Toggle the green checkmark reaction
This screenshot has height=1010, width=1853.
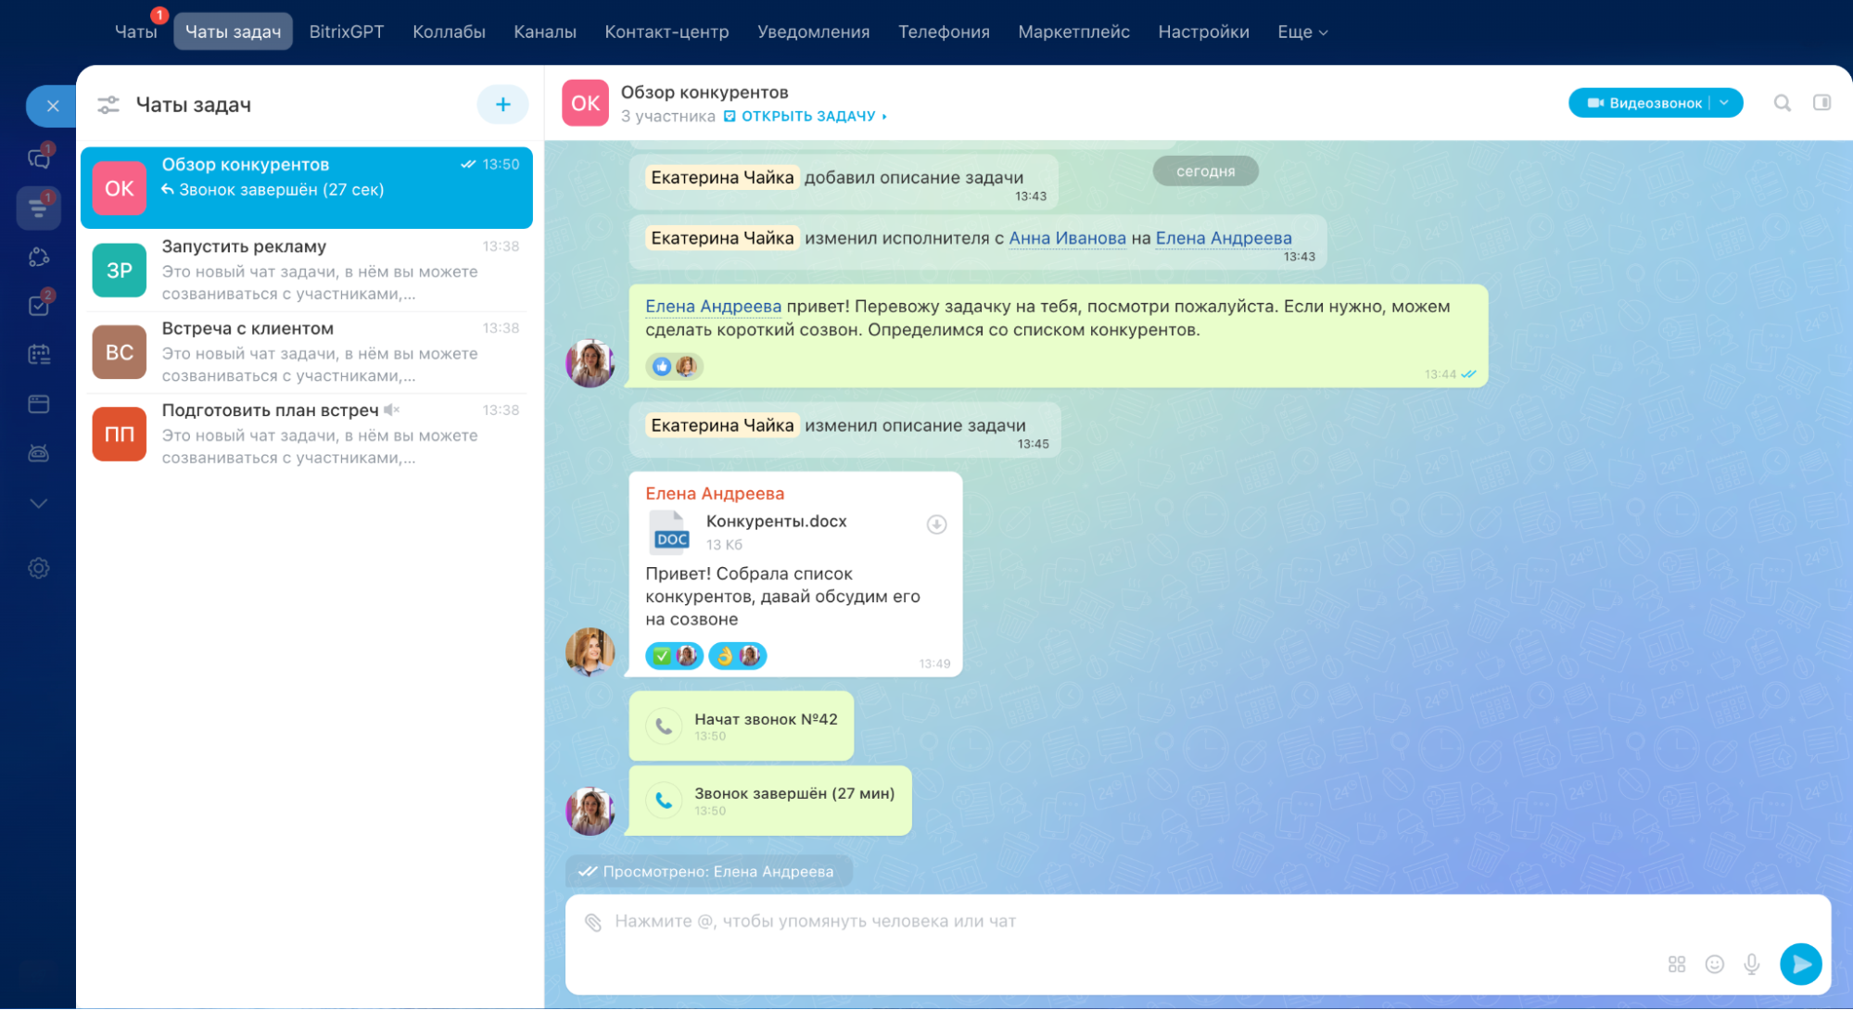(x=662, y=656)
